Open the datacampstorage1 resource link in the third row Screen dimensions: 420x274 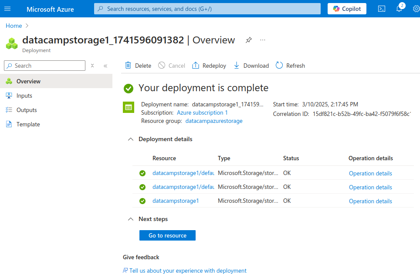[x=176, y=201]
